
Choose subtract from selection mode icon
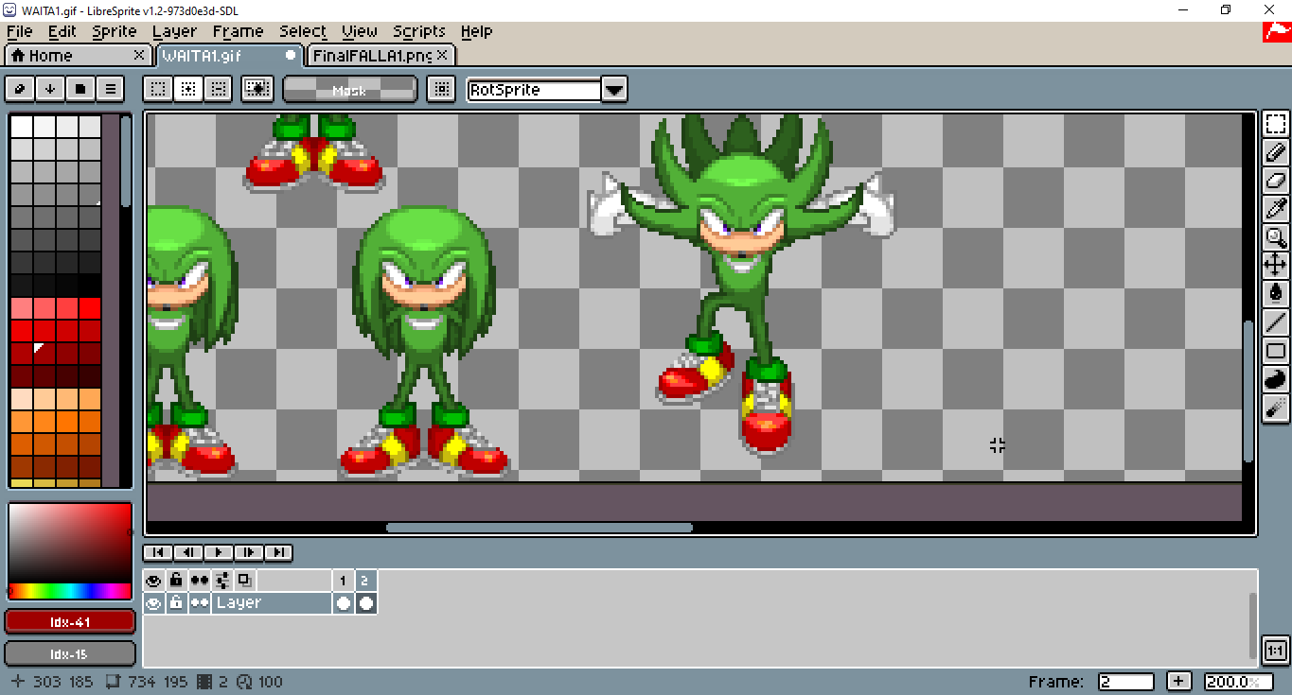[219, 89]
